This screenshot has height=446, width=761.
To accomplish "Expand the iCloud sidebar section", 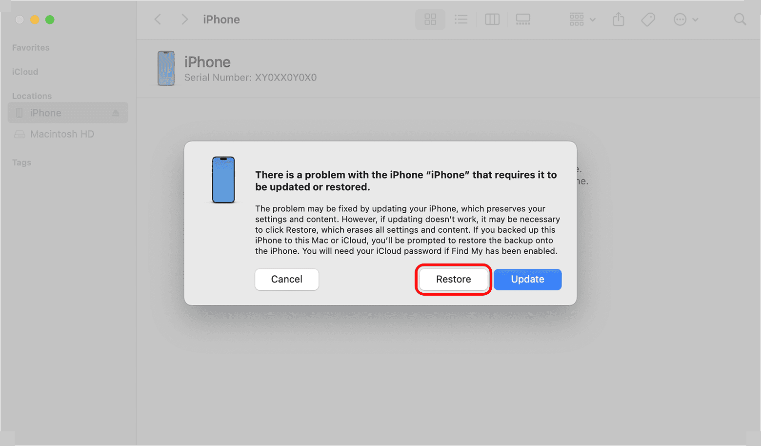I will pos(25,72).
